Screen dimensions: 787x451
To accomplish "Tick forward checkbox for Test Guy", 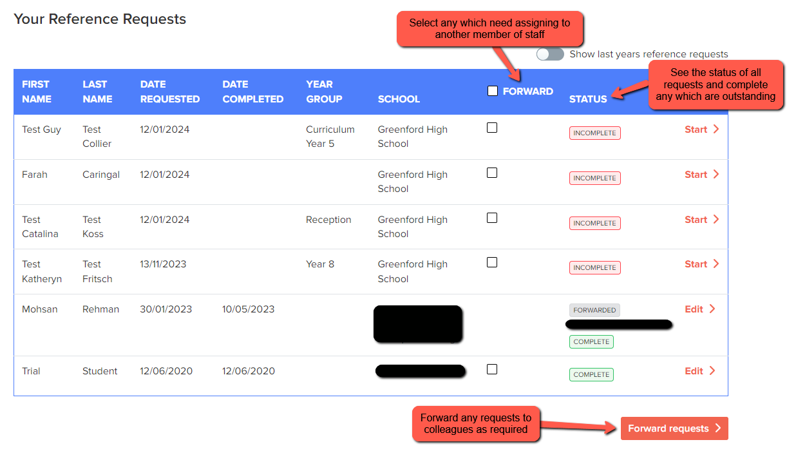I will point(492,128).
